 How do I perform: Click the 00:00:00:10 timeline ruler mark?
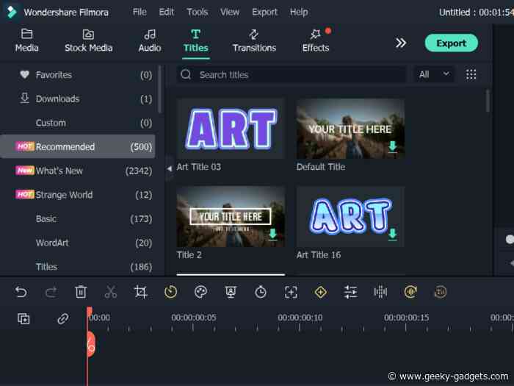click(300, 318)
